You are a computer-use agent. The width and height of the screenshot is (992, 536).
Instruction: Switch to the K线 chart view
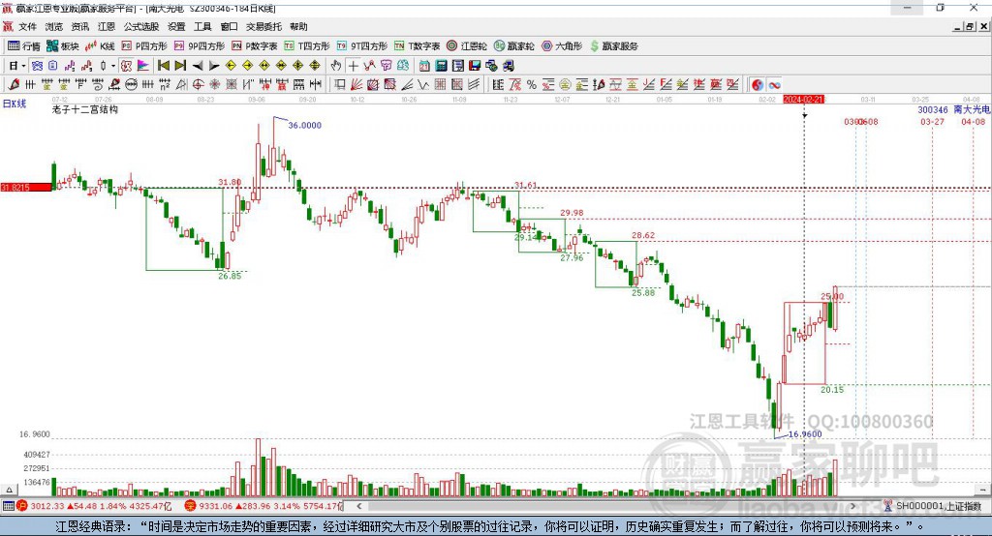tap(101, 46)
